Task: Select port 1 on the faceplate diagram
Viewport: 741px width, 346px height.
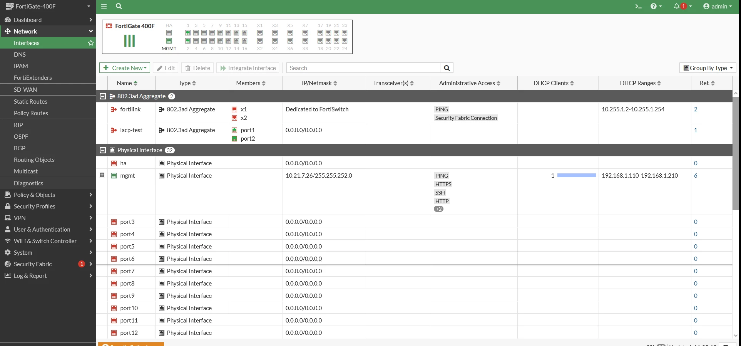Action: (x=188, y=33)
